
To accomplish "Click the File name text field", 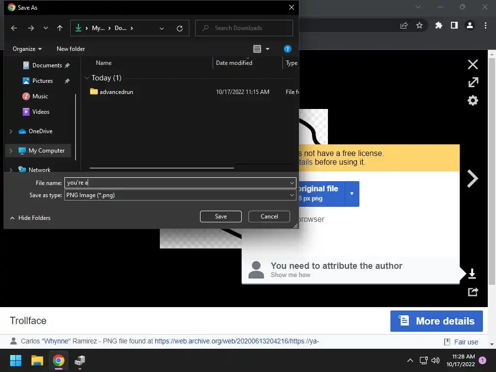I will click(176, 183).
